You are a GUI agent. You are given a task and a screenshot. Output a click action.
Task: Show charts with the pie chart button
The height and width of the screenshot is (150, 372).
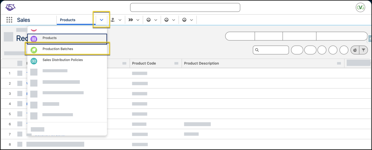355,50
